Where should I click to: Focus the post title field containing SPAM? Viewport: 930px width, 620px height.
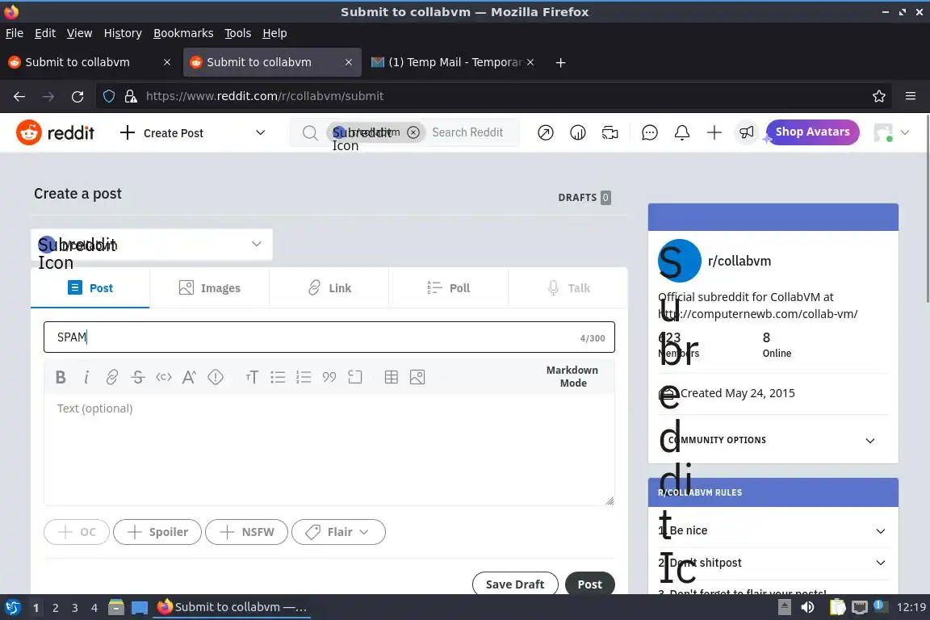(x=329, y=337)
